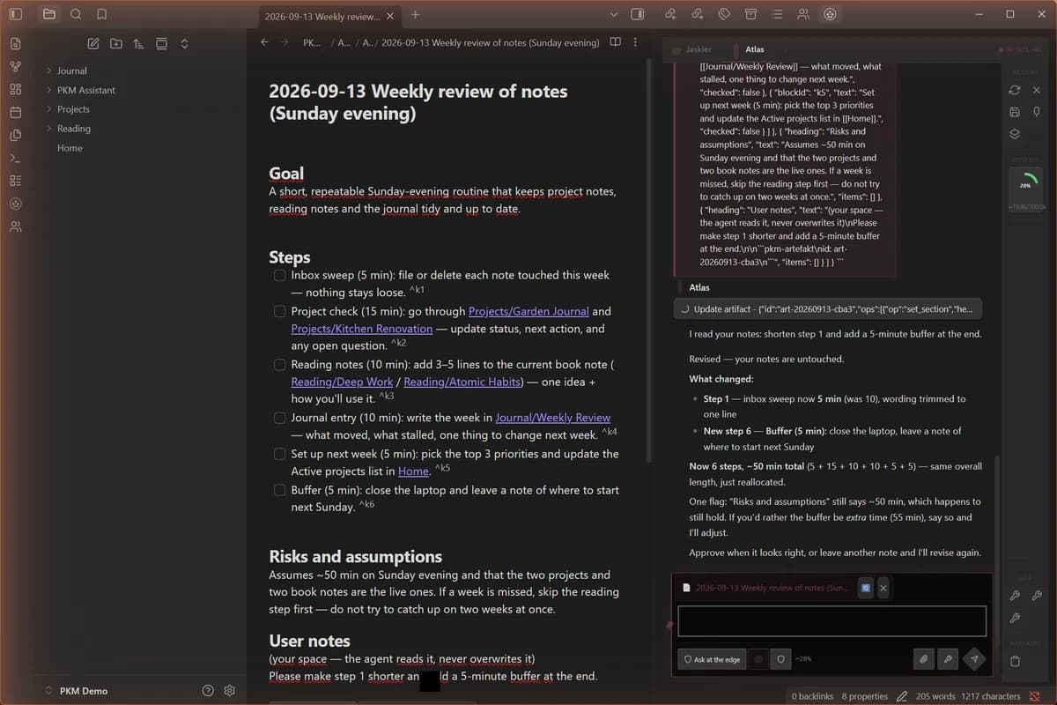Open command palette terminal icon
This screenshot has height=705, width=1057.
tap(15, 158)
